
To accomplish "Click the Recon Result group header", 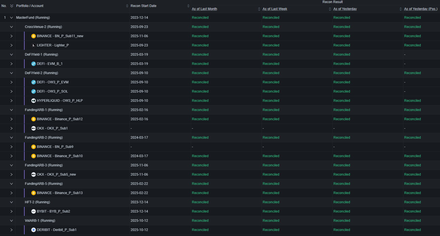I will (x=333, y=2).
